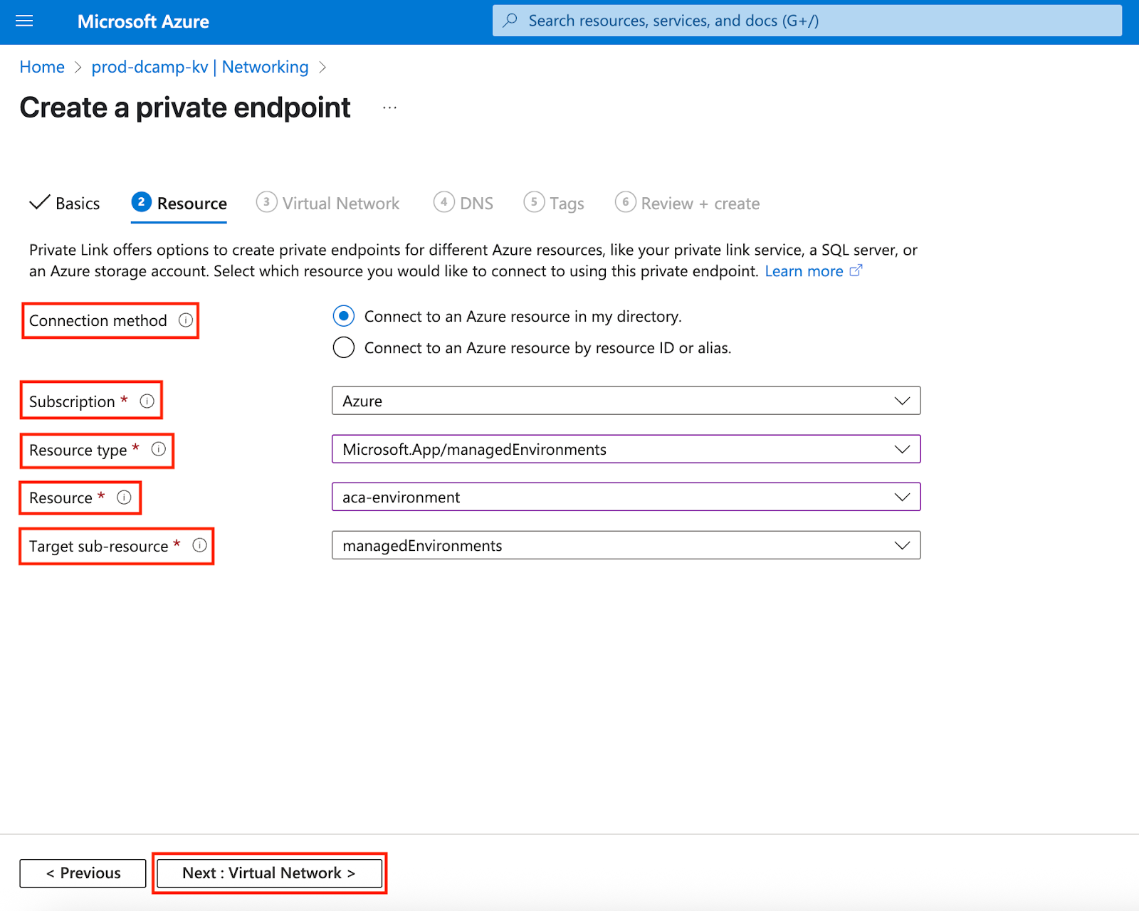Viewport: 1139px width, 911px height.
Task: Open the Subscription dropdown showing Azure
Action: 626,401
